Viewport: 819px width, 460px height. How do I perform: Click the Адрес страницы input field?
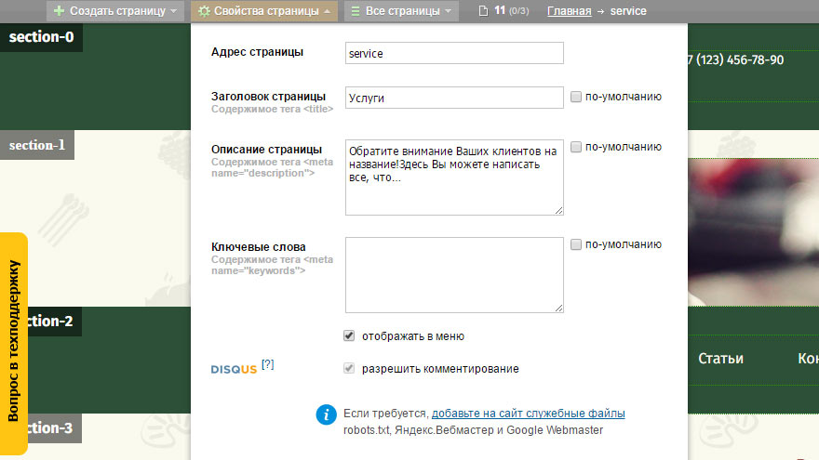pyautogui.click(x=453, y=54)
